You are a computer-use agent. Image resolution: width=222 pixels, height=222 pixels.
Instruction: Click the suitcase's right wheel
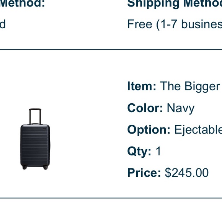(45, 167)
